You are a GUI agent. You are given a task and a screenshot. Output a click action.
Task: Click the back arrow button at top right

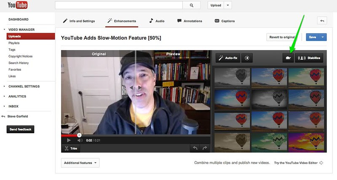click(322, 21)
